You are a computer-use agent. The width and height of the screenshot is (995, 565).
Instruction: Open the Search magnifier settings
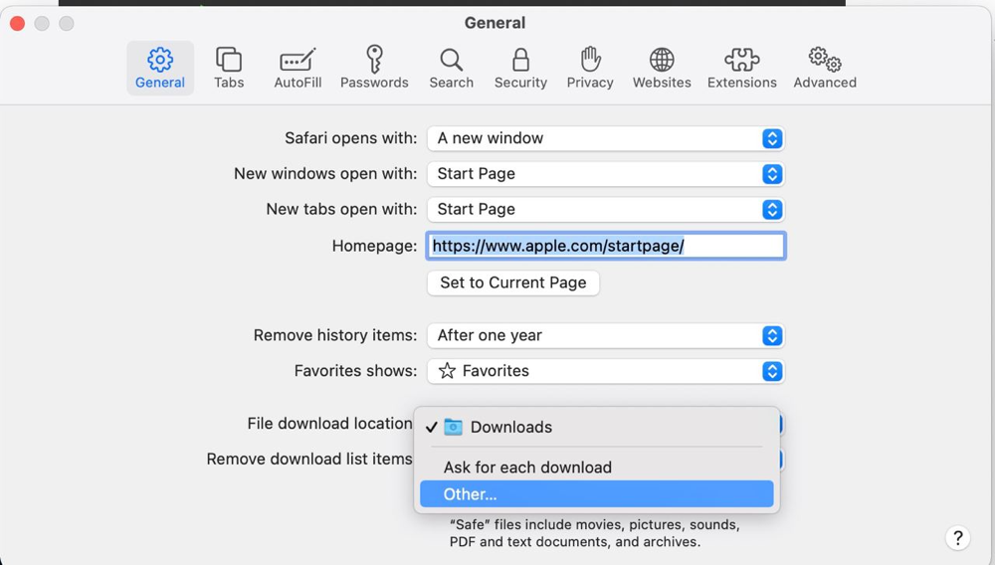point(451,68)
